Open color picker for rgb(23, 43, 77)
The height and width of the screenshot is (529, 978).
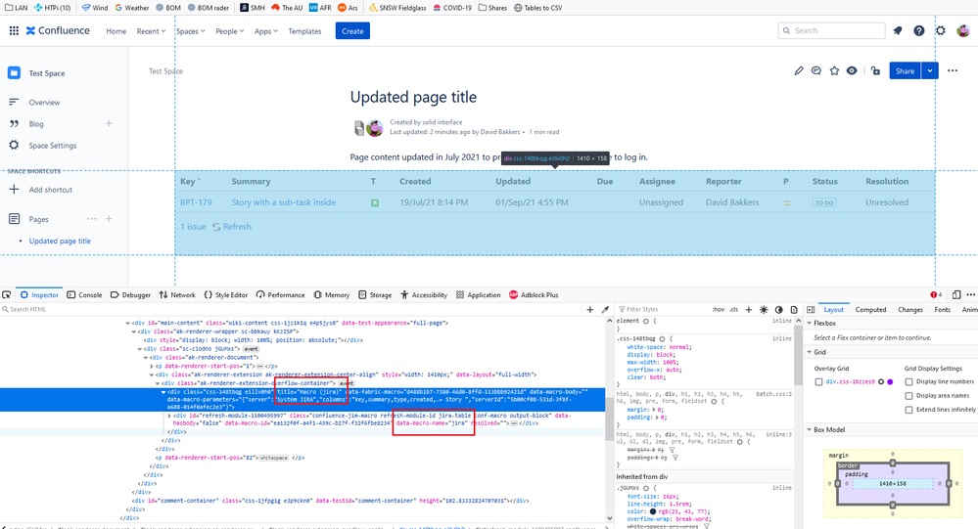point(653,511)
